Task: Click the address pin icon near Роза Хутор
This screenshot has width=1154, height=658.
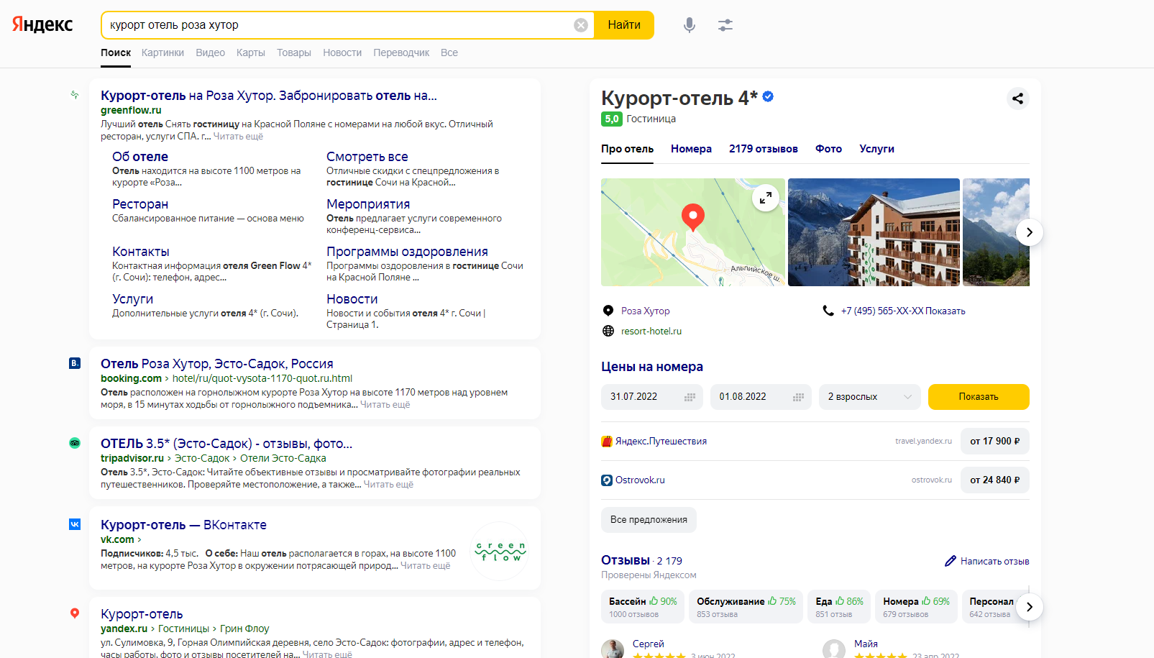Action: pos(608,311)
